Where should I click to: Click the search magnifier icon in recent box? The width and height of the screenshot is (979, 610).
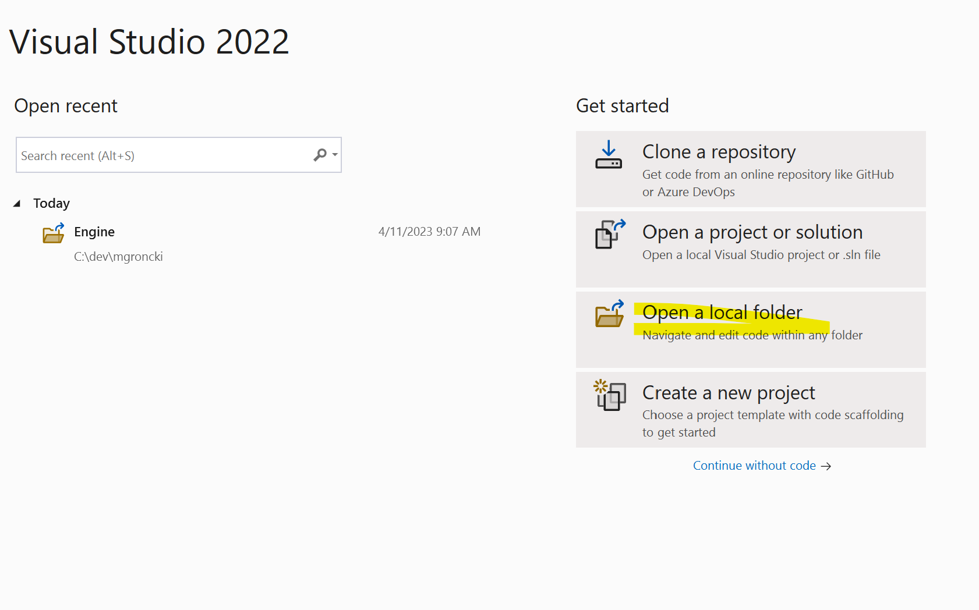coord(320,155)
